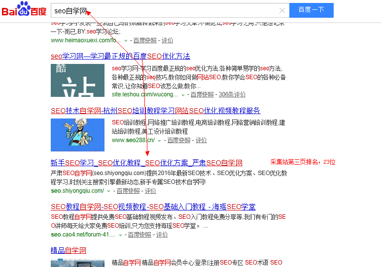Open 百度快照 for seo288.cn result
The image size is (381, 267).
coord(179,140)
